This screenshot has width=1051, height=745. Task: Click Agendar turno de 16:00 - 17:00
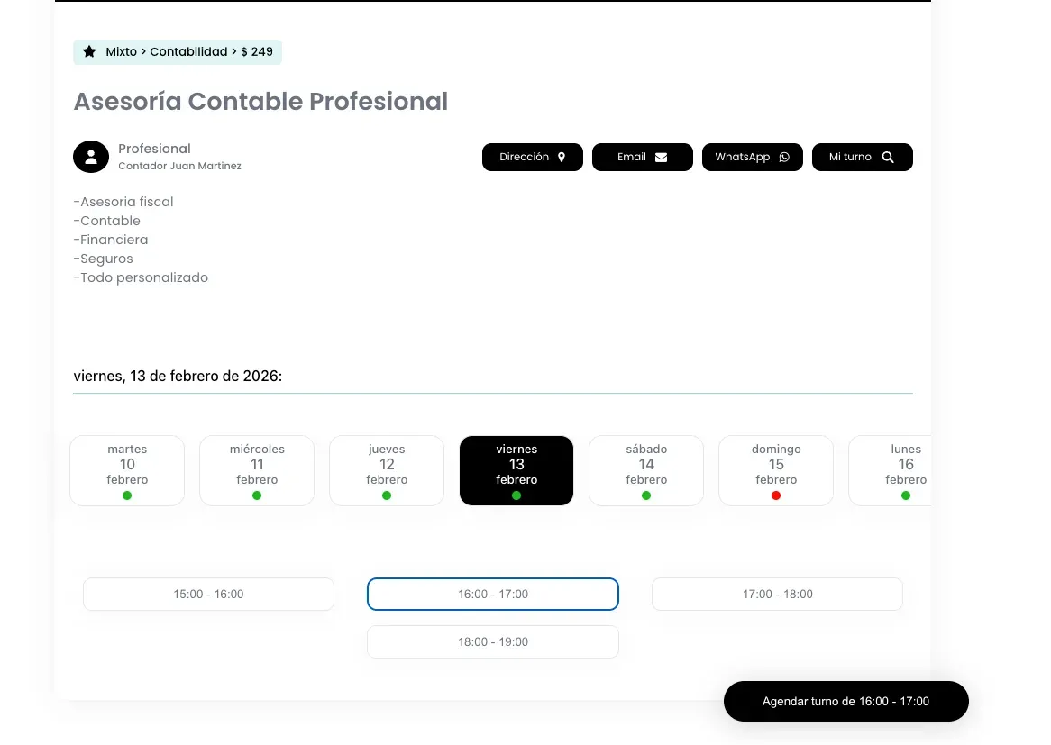pos(845,701)
